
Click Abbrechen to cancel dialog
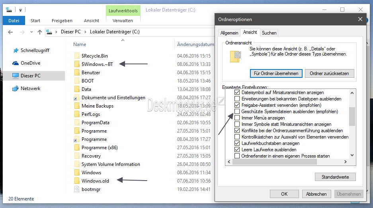pyautogui.click(x=316, y=194)
